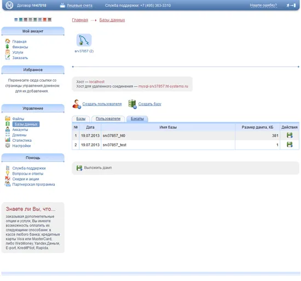
Task: Switch to the Базы tab
Action: pos(81,119)
